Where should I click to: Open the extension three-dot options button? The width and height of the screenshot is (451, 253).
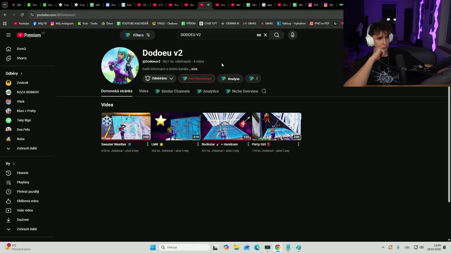click(254, 78)
